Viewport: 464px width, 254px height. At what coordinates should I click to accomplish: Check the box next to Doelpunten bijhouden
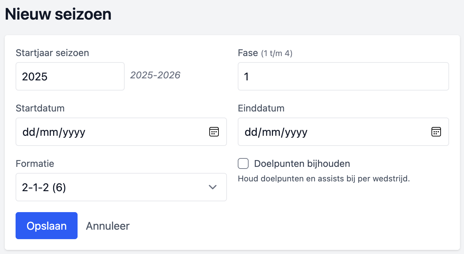pos(243,163)
